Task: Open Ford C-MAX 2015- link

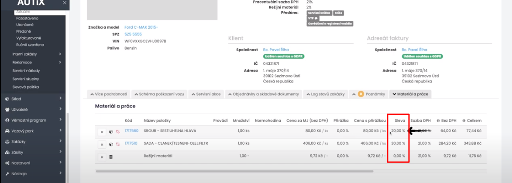Action: [x=141, y=27]
